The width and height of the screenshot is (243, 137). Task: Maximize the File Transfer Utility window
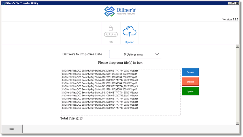(x=233, y=3)
